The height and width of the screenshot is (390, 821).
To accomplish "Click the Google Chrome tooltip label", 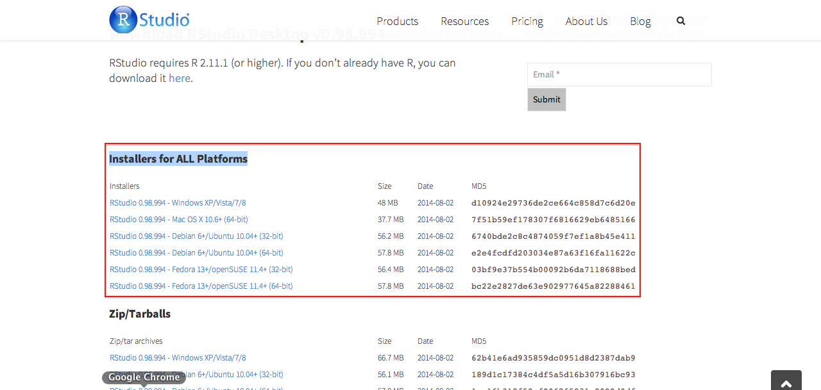I will tap(144, 377).
